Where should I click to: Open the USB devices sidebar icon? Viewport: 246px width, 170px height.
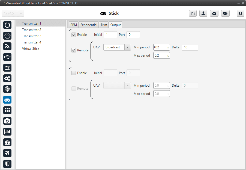7,57
